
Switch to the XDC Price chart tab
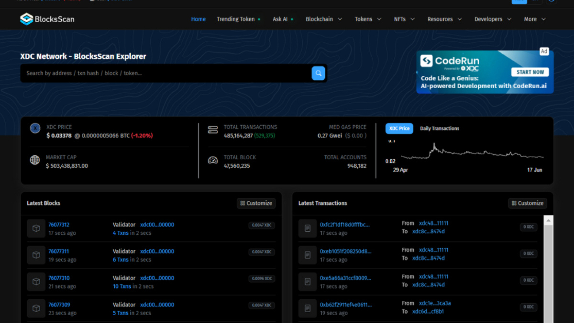399,128
